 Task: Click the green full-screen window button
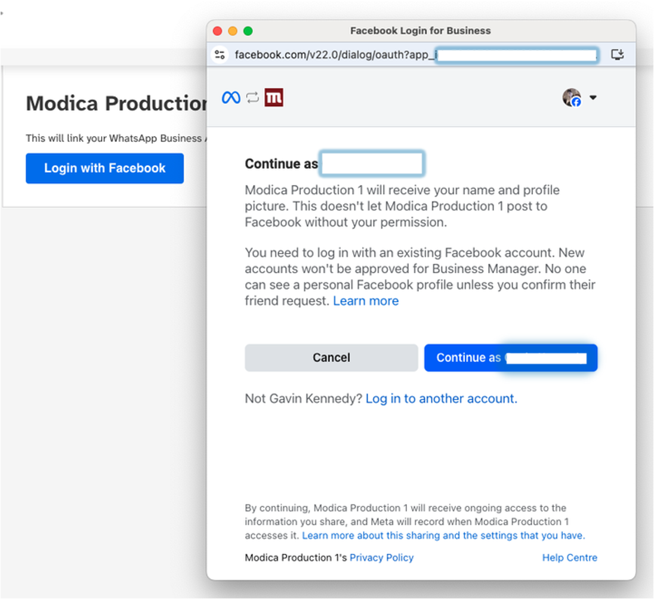248,30
